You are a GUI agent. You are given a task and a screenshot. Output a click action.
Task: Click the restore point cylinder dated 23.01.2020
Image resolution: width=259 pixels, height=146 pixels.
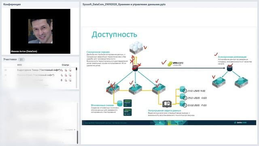point(183,89)
